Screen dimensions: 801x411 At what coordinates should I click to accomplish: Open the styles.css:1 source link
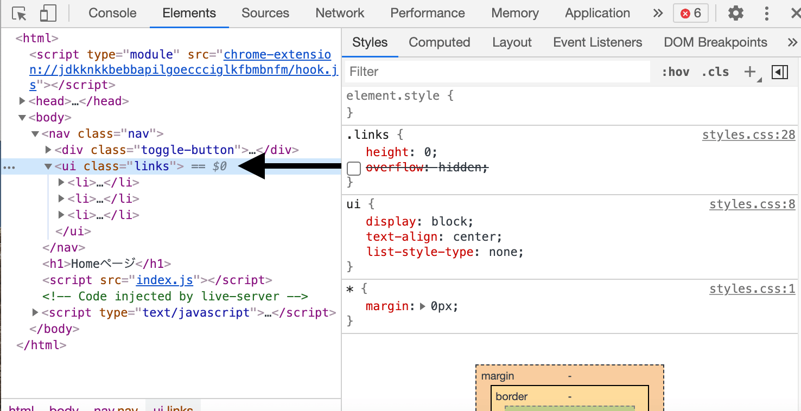click(752, 289)
